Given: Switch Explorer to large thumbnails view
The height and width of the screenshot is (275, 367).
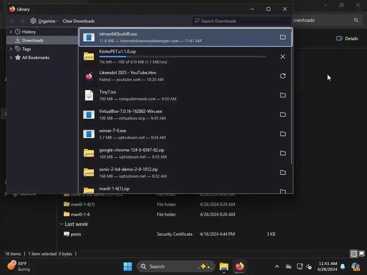Looking at the screenshot, I should tap(362, 254).
